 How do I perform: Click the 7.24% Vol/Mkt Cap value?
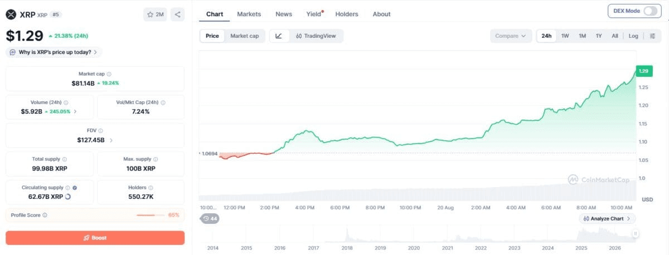(140, 111)
